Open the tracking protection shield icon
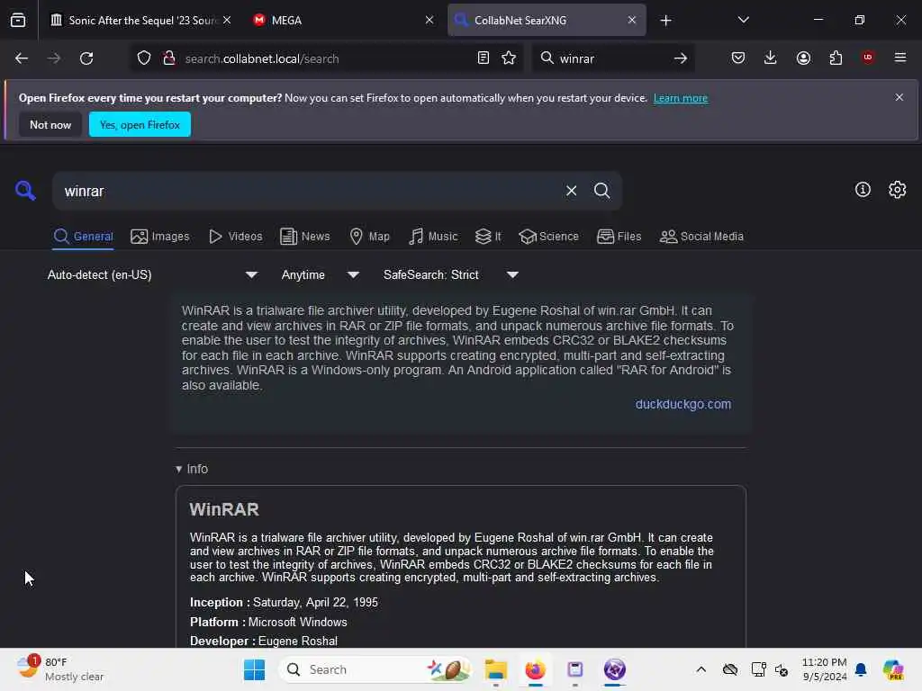 (144, 58)
